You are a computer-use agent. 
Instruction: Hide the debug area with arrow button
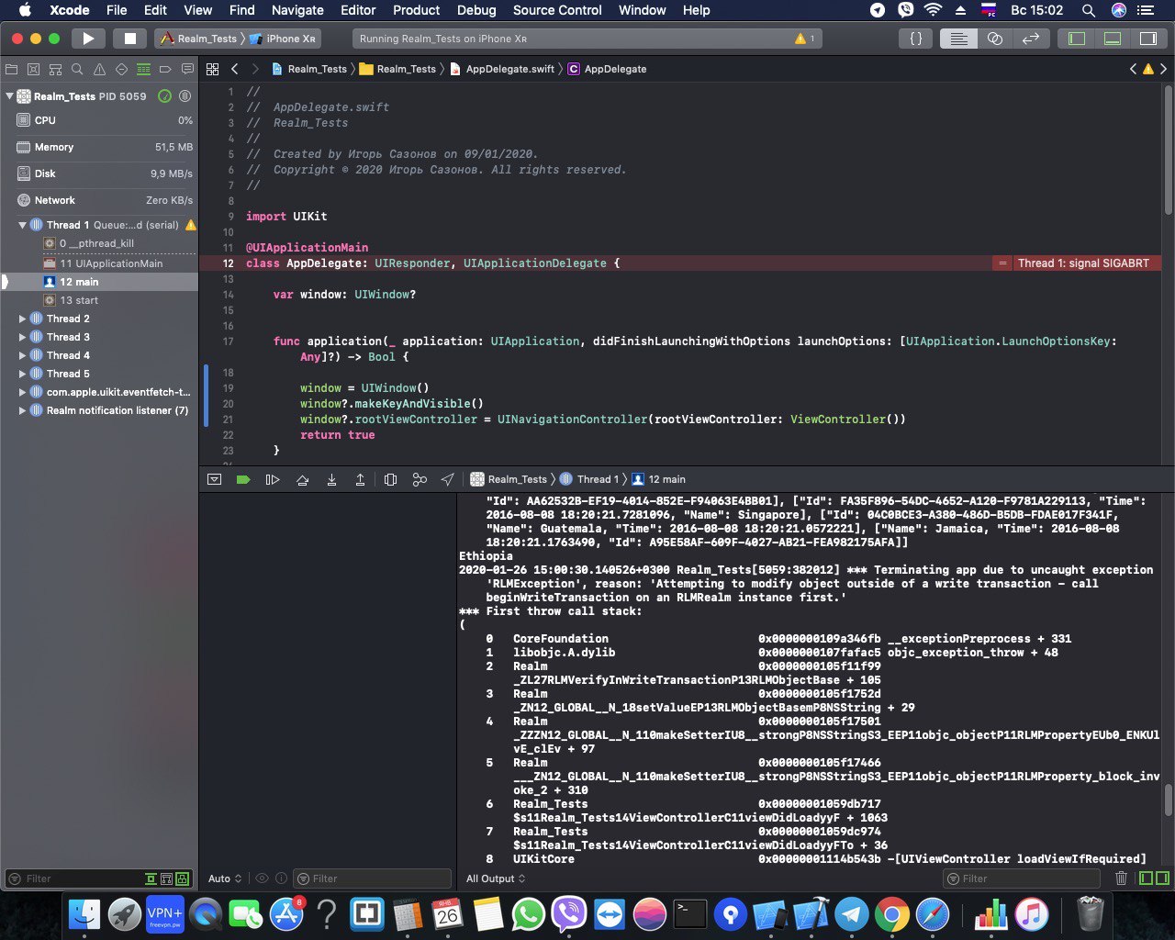(214, 479)
